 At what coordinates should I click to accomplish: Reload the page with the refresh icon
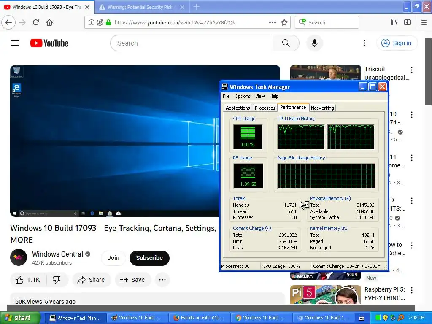(36, 23)
